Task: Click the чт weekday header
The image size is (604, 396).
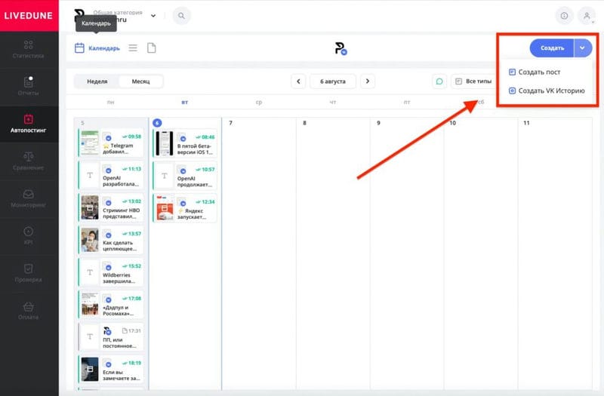Action: point(333,103)
